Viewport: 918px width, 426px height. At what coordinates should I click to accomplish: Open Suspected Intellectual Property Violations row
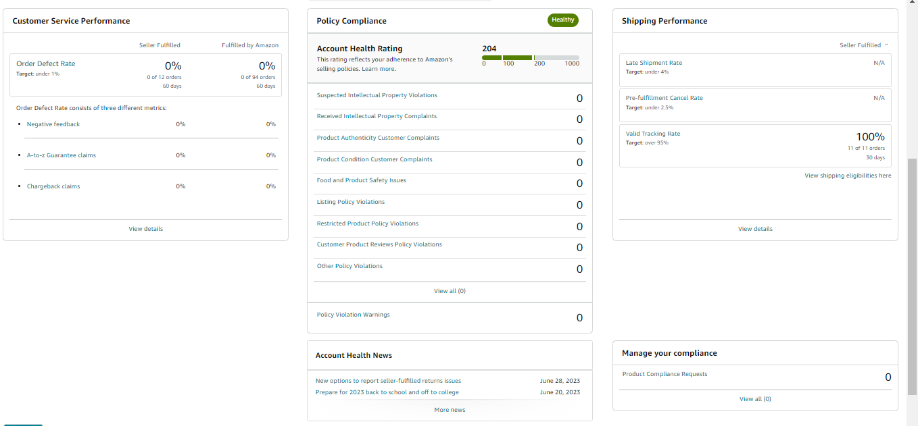point(450,98)
